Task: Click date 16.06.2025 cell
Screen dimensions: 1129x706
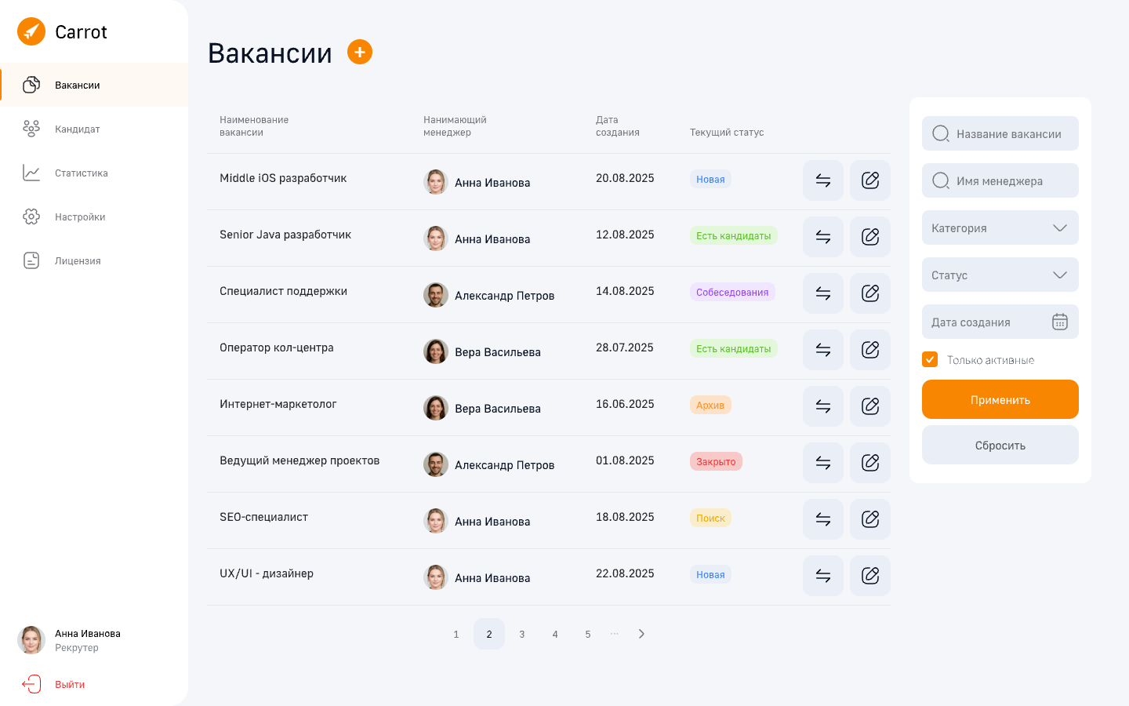Action: click(x=625, y=404)
